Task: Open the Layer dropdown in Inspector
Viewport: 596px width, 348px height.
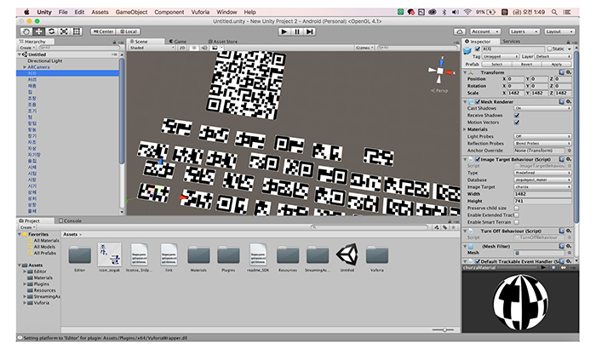Action: coord(553,56)
